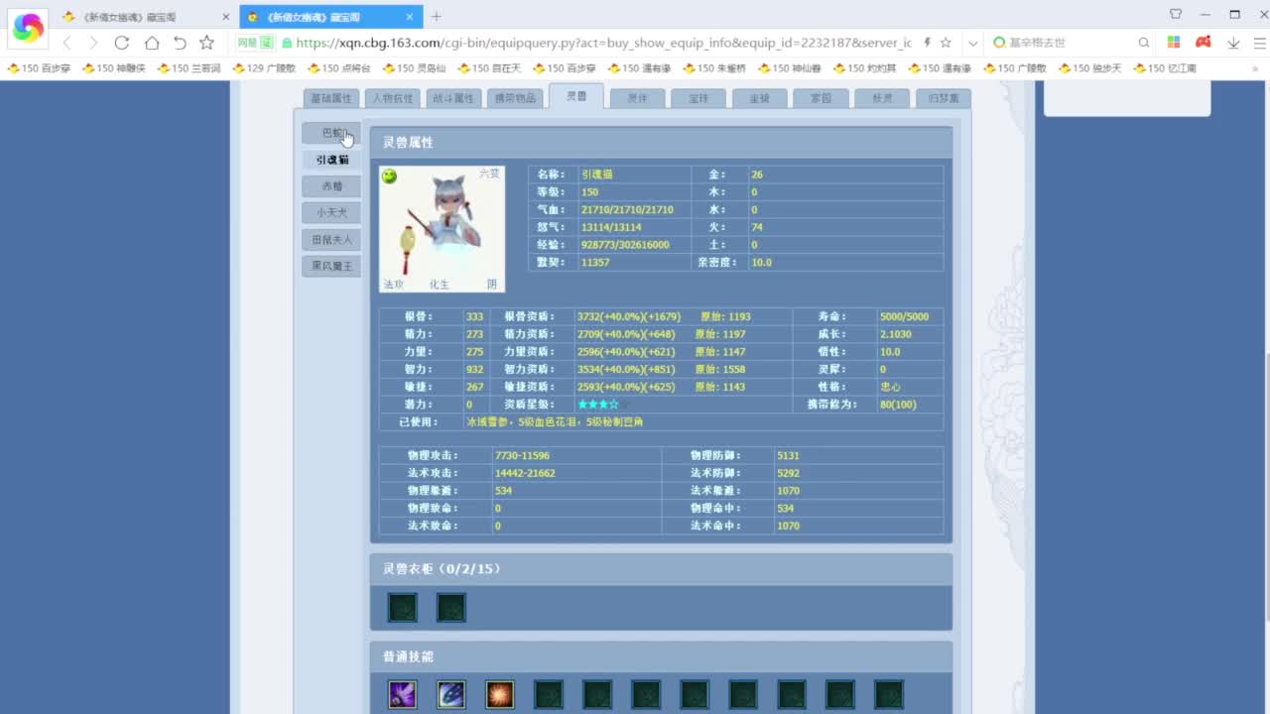The image size is (1270, 714).
Task: Open the 150 神雕侠 bookmark
Action: [115, 68]
